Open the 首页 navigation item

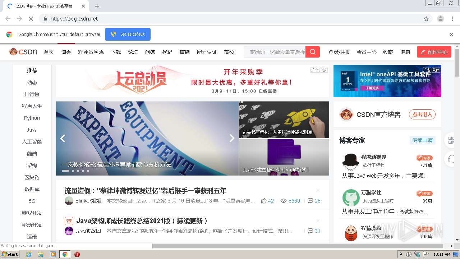(x=49, y=52)
